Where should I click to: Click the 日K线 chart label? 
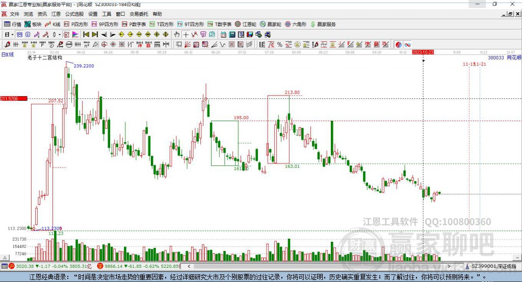(7, 54)
